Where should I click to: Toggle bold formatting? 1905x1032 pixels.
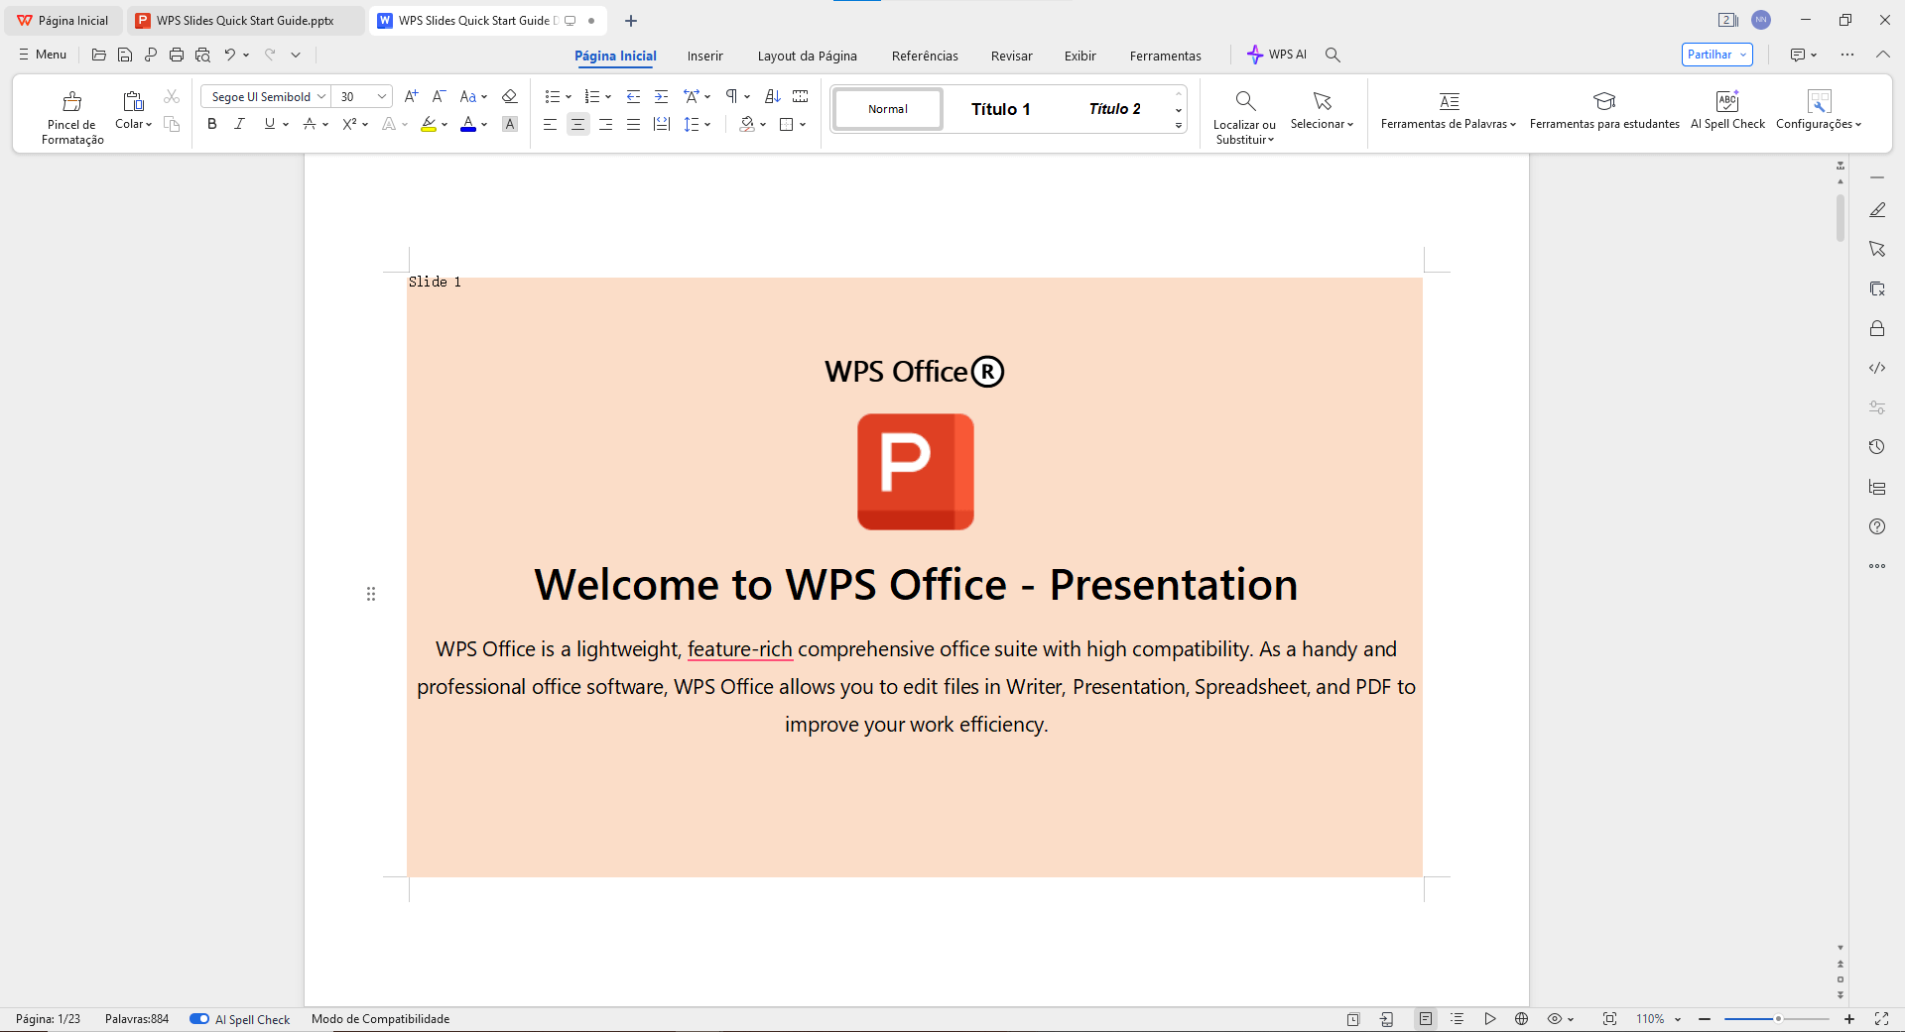(211, 124)
